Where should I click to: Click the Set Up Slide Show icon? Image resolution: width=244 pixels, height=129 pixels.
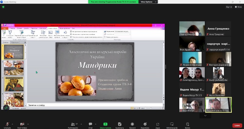tap(43, 32)
